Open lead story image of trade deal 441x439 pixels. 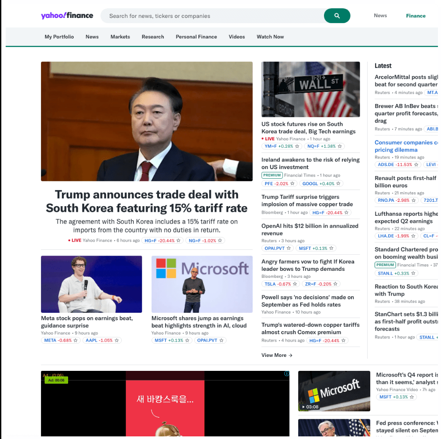pyautogui.click(x=147, y=121)
